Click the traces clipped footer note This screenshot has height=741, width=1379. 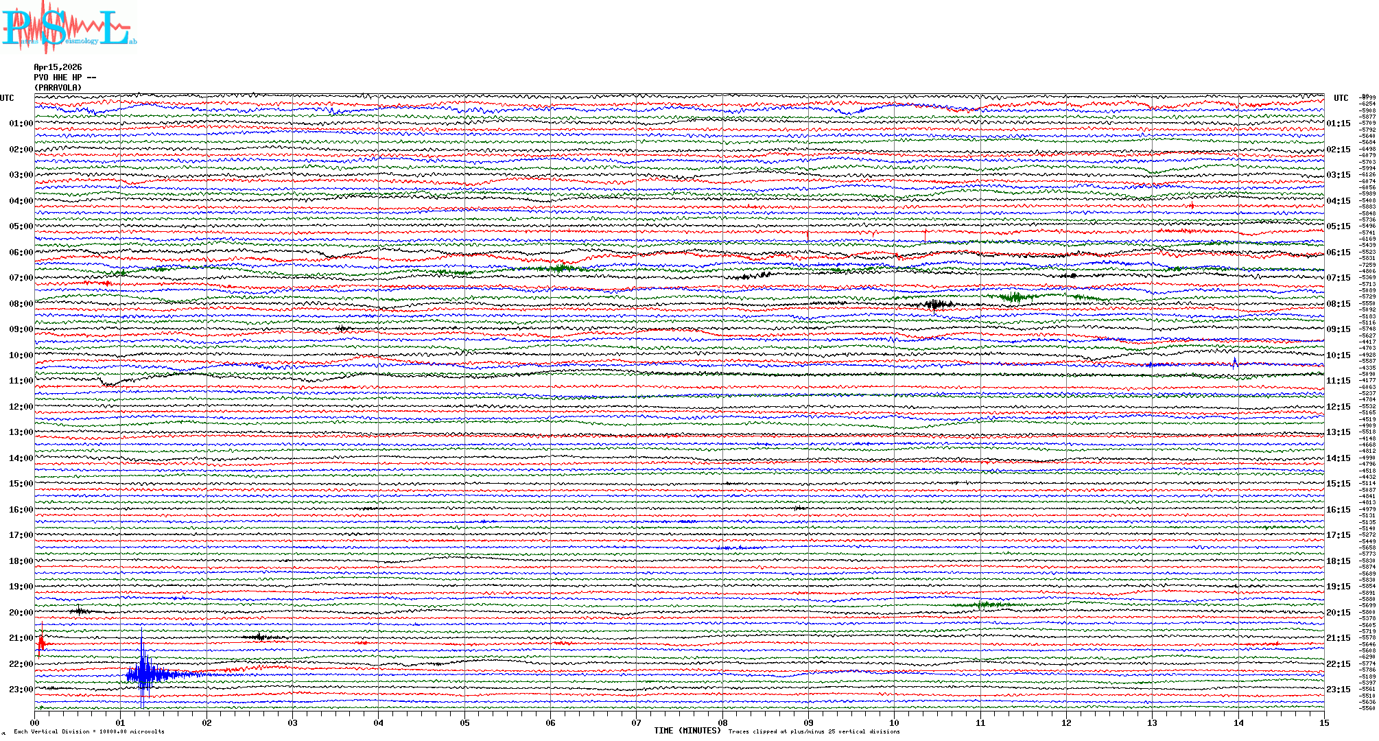coord(814,731)
